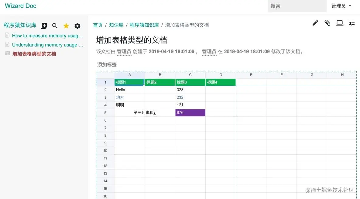Viewport: 360px width, 199px height.
Task: Select the cell containing Hello
Action: (129, 90)
